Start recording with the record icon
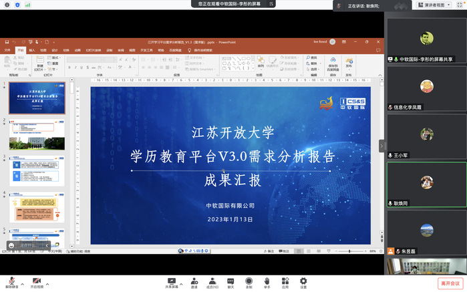 249,281
